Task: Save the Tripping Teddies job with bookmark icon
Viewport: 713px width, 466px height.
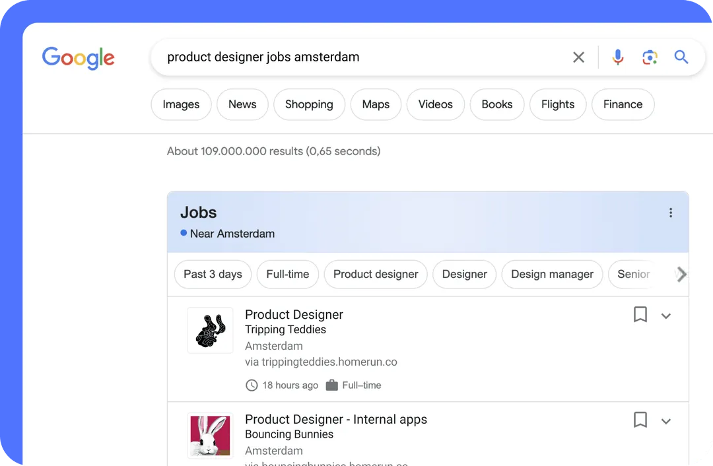Action: pyautogui.click(x=640, y=314)
